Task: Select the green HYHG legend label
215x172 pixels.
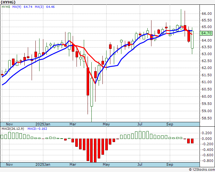Action: [x=6, y=7]
